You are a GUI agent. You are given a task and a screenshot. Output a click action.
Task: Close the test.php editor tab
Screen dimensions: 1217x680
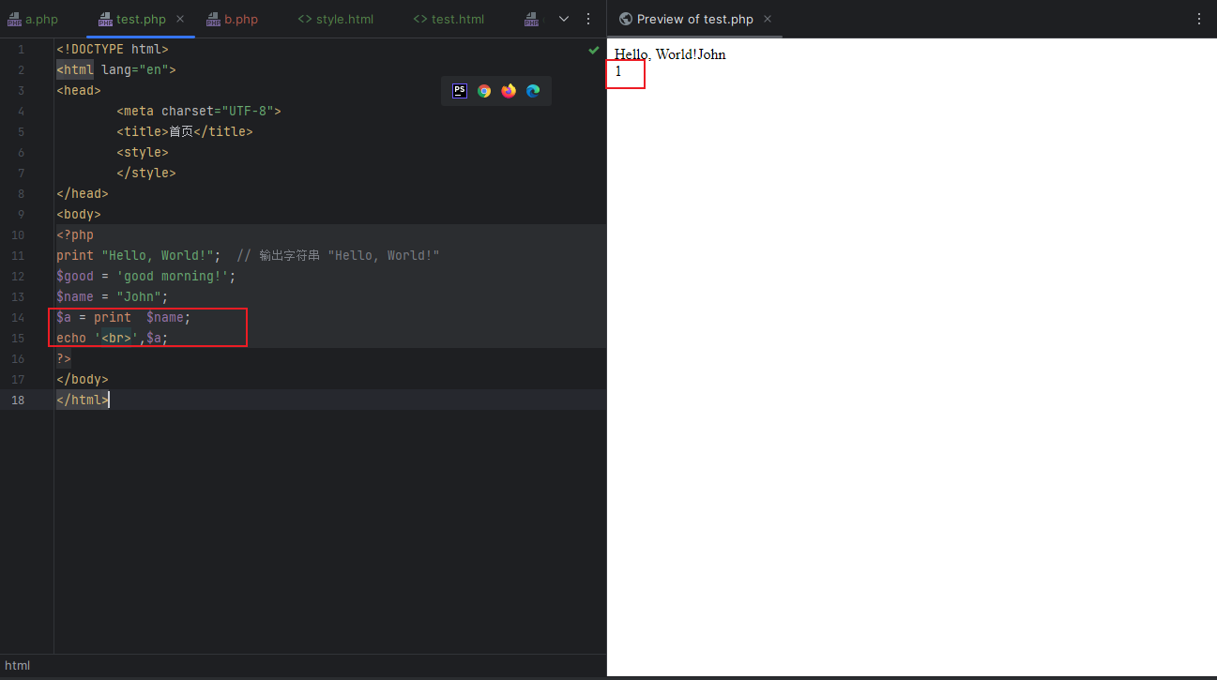point(179,18)
